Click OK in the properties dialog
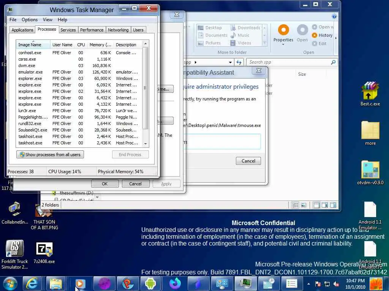This screenshot has height=291, width=389. tap(105, 184)
